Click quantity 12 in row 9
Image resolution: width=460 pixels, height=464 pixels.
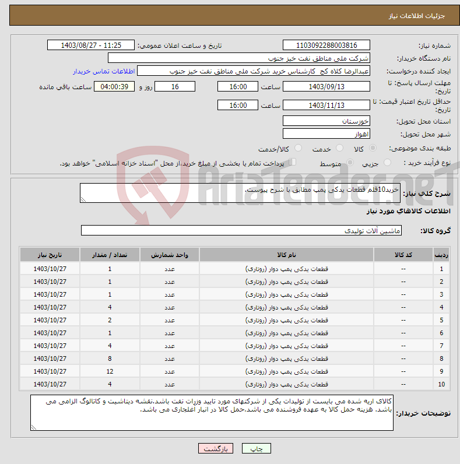[x=110, y=371]
